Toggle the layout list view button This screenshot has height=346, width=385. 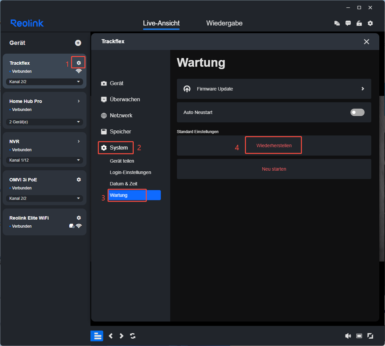coord(97,336)
